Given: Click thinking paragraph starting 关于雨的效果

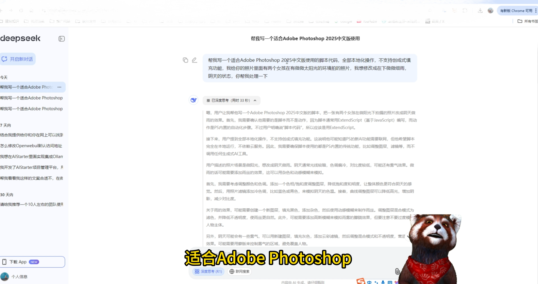Looking at the screenshot, I should click(x=310, y=217).
